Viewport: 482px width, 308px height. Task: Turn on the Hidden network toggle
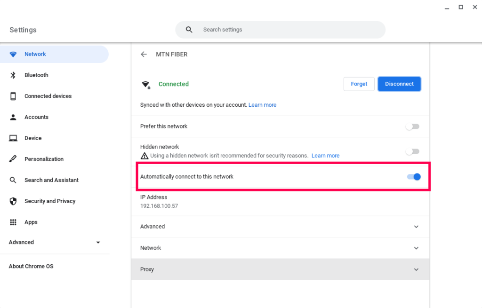(x=412, y=151)
